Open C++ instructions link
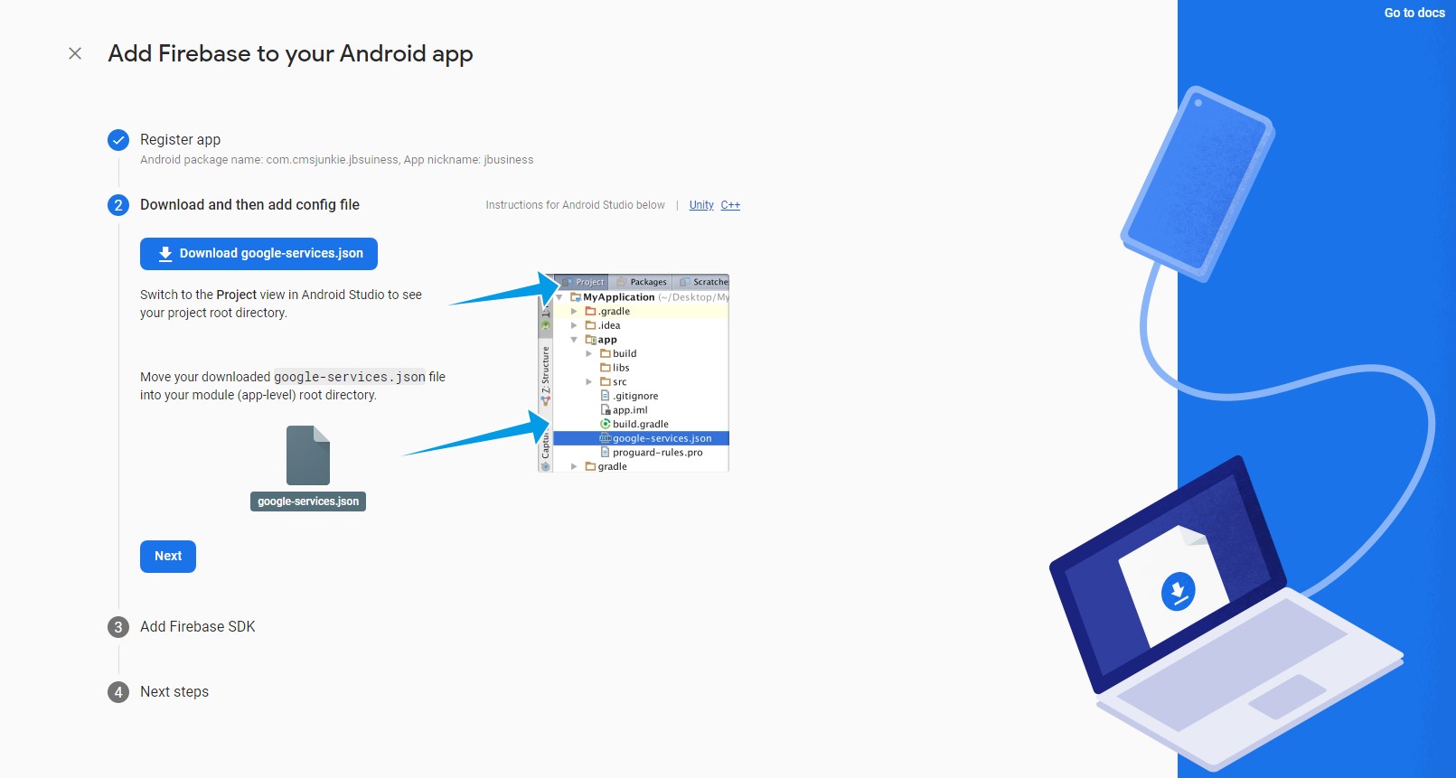This screenshot has height=778, width=1456. click(x=730, y=205)
